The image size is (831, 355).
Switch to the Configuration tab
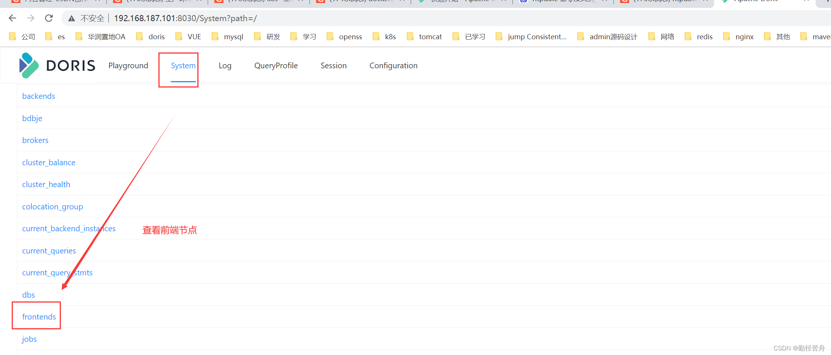pos(394,66)
